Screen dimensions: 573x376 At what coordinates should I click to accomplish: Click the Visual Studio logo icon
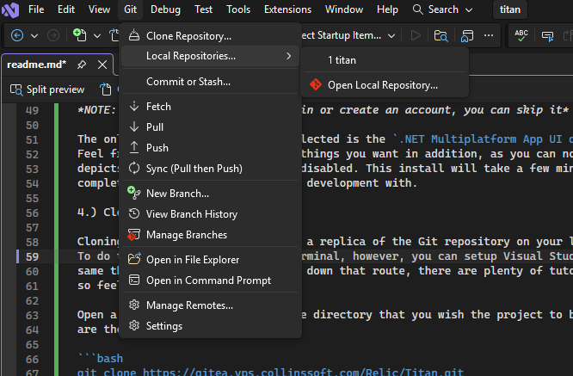[x=10, y=9]
